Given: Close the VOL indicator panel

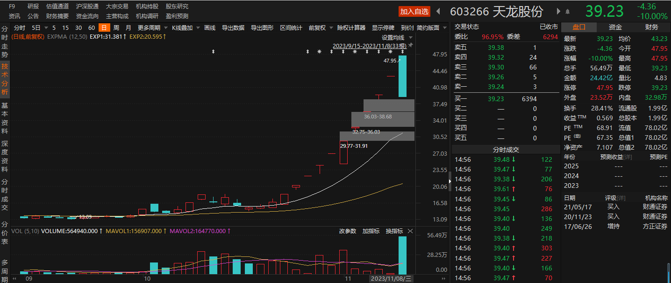Looking at the screenshot, I should (410, 231).
